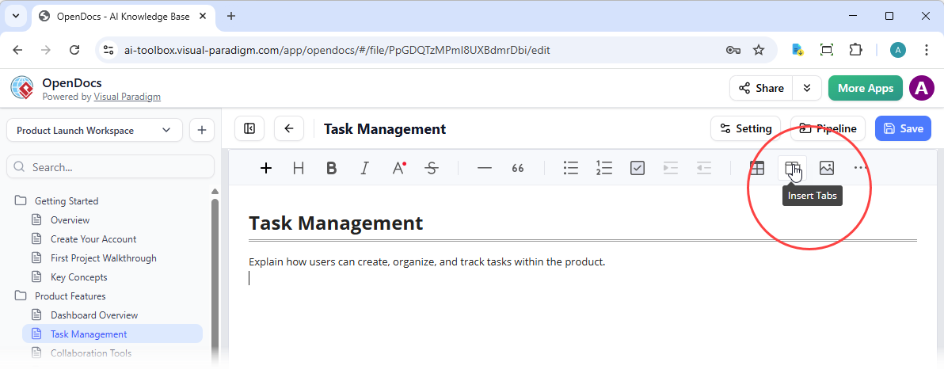Open the Visual Paradigm link
The image size is (944, 370).
point(128,97)
